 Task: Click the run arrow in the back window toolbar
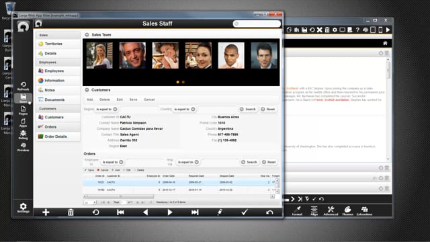coord(388,30)
